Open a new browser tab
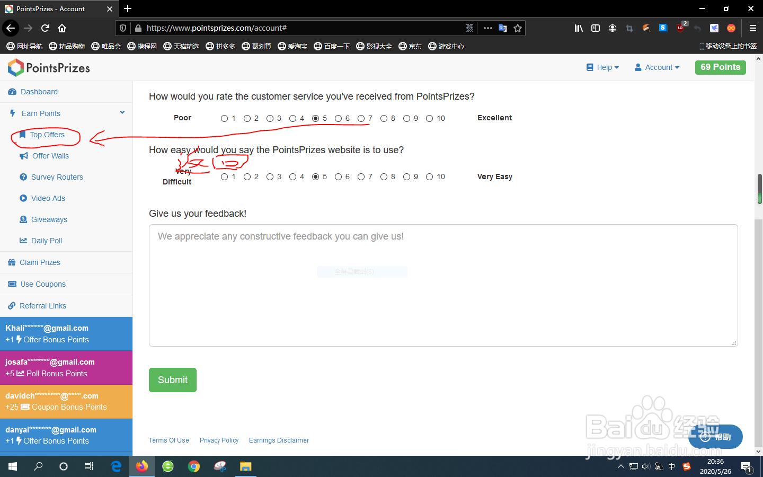 [x=128, y=8]
